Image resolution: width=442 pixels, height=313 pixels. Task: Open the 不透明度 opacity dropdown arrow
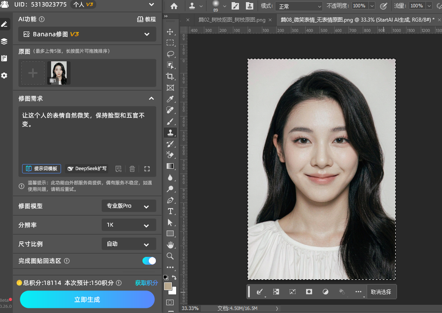[x=372, y=6]
